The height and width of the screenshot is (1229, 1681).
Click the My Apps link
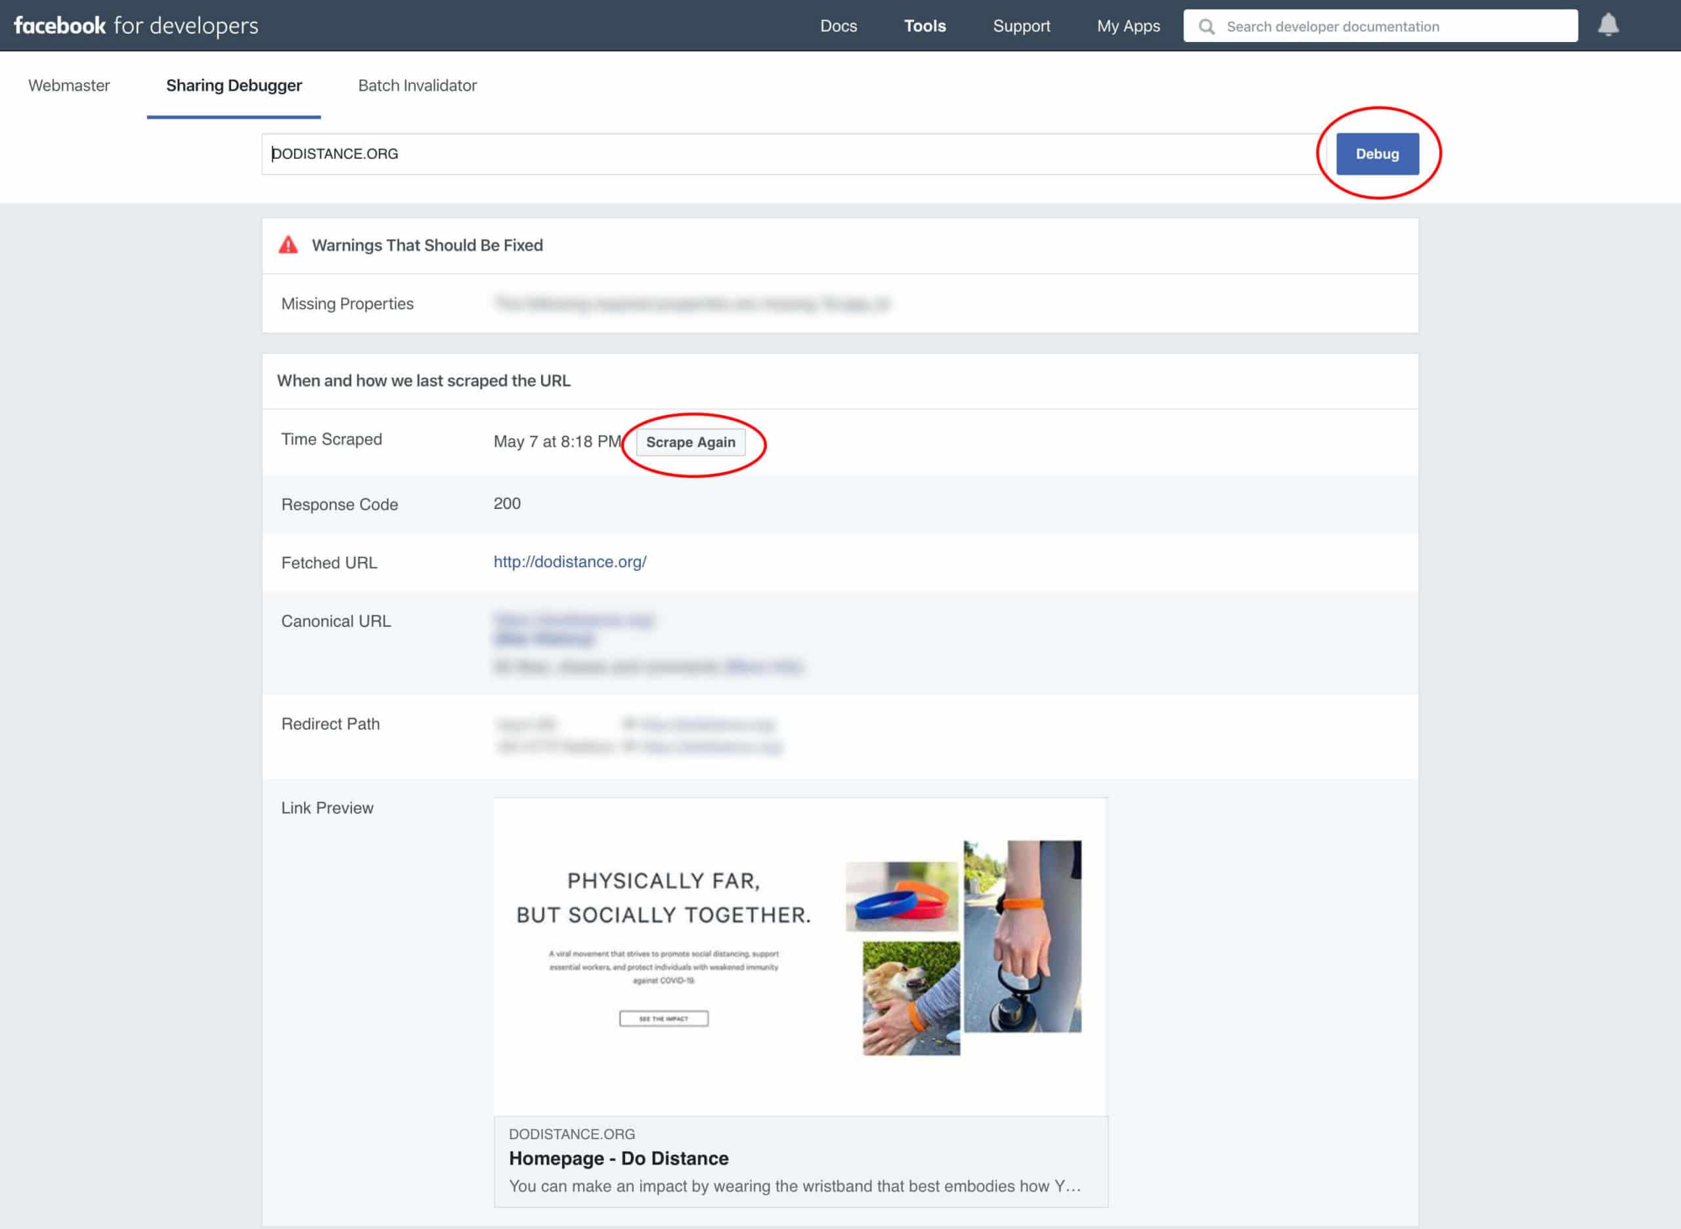click(1124, 25)
